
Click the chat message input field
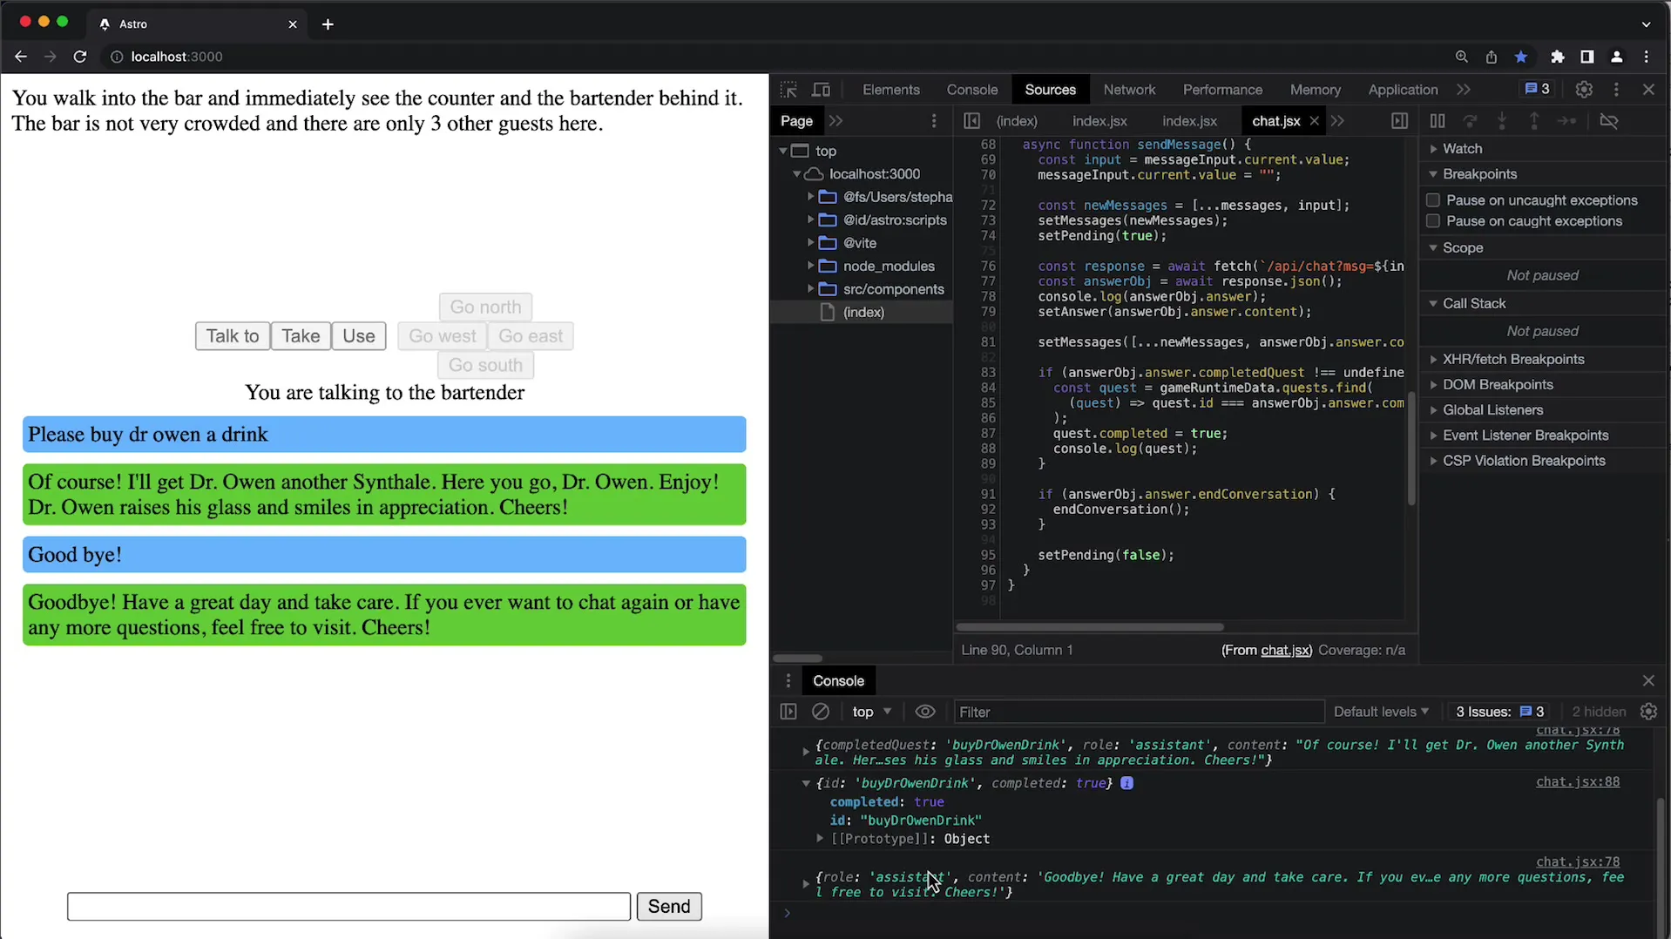(x=348, y=907)
